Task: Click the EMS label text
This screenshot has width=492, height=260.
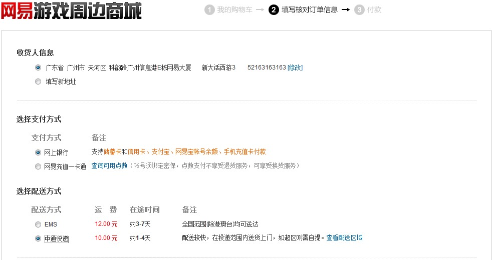Action: 51,224
